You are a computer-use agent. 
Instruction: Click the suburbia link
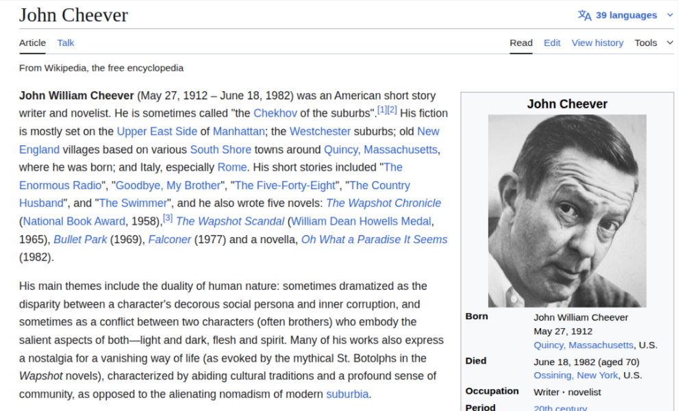click(347, 394)
